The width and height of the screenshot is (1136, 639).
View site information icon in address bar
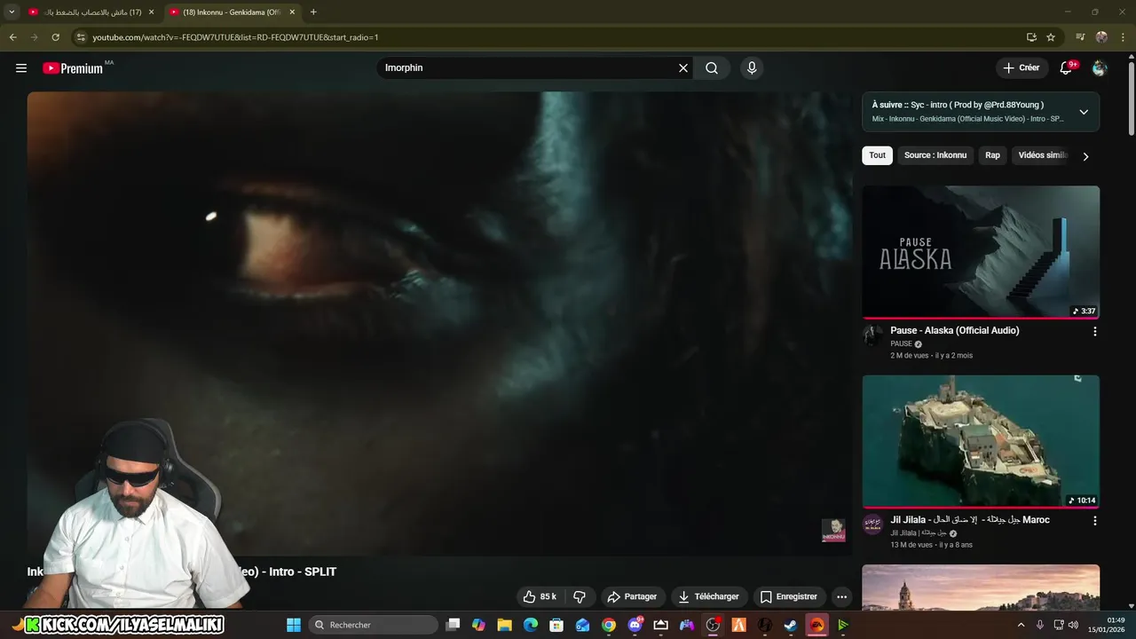81,37
